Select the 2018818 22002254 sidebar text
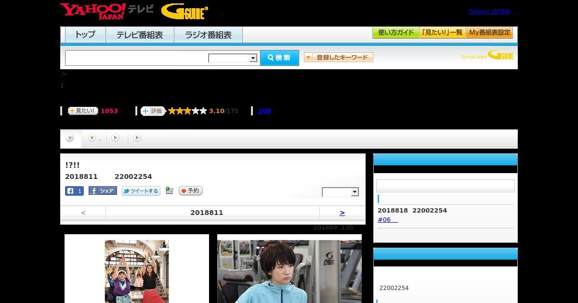Viewport: 578px width, 303px height. point(412,211)
